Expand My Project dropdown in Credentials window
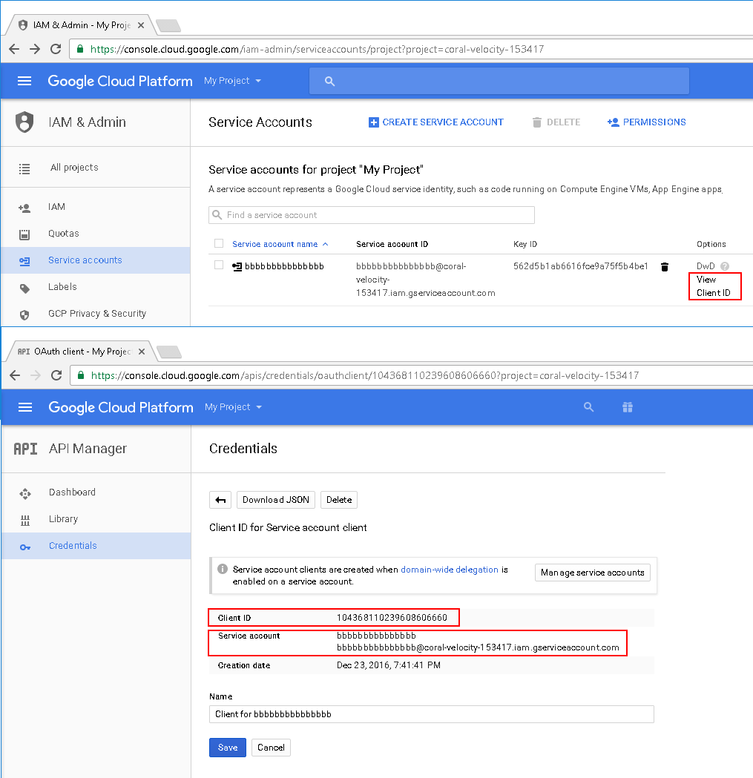 [233, 407]
